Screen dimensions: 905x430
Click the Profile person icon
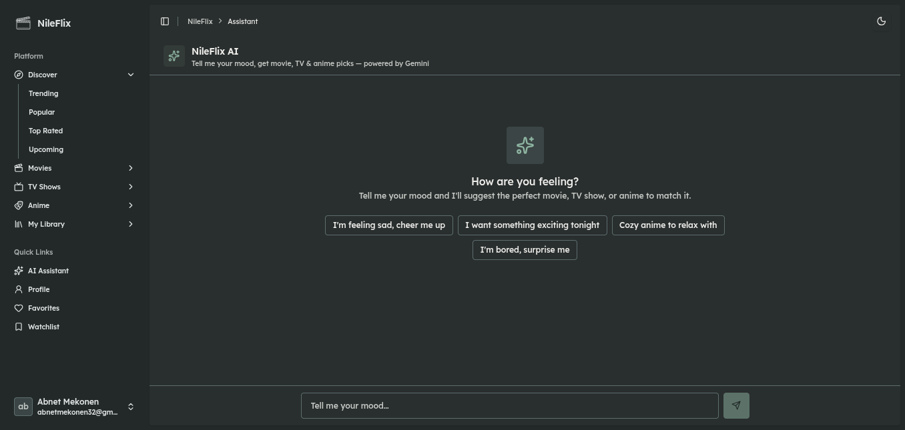[x=19, y=289]
